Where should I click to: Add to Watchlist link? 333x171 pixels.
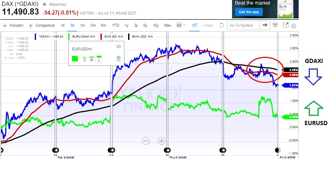coord(57,4)
